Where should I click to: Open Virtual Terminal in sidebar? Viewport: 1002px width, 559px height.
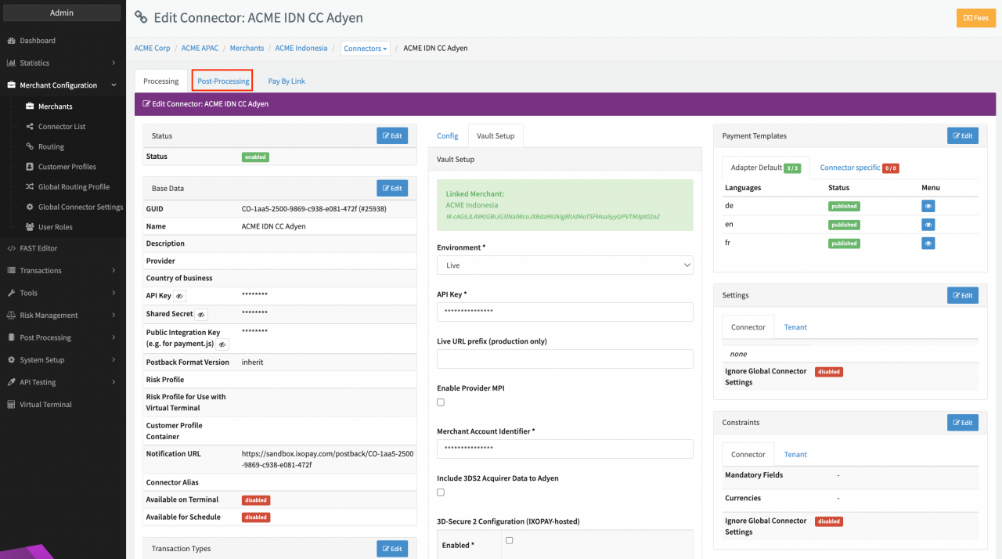point(45,405)
